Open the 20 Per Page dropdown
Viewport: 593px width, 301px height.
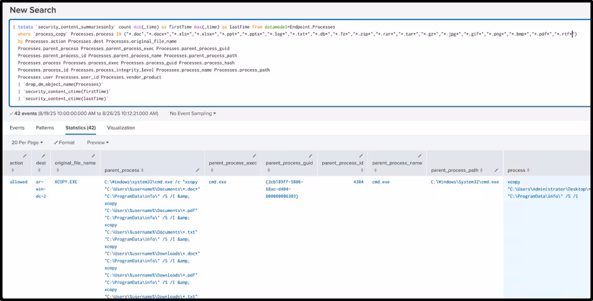pos(27,142)
